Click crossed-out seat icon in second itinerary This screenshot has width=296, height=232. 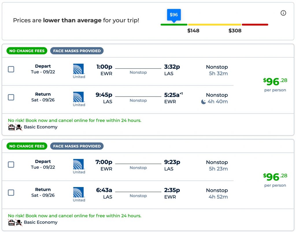19,222
